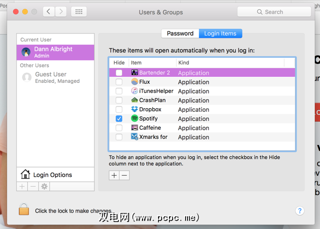Click the Search field in the toolbar

pos(273,12)
